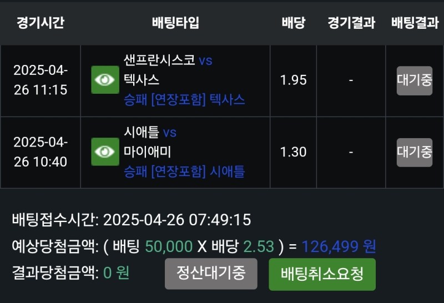
Task: Click the expected payout 126,499 원
Action: pos(339,246)
